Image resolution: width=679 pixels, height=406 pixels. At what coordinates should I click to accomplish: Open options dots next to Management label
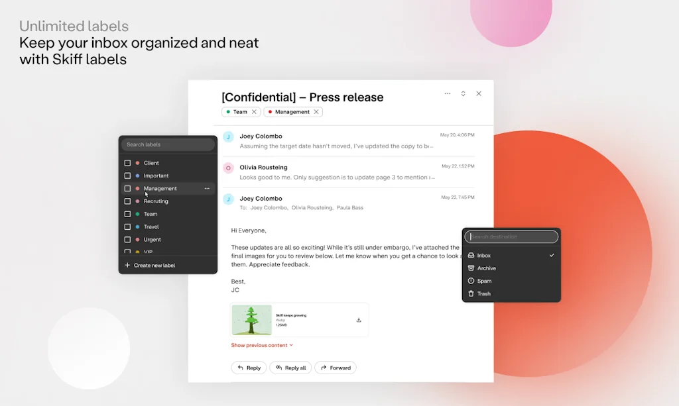[x=207, y=189]
